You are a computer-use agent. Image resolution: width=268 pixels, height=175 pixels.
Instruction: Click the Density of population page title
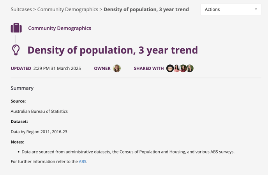(x=113, y=50)
